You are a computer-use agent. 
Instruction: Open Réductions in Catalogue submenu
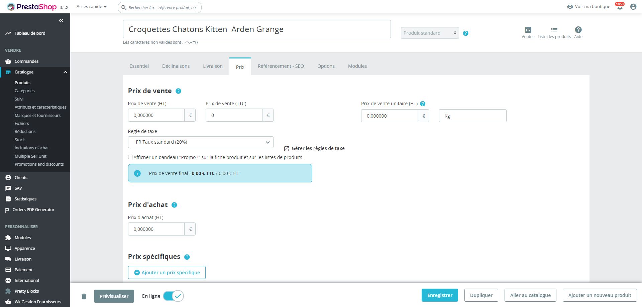coord(25,132)
